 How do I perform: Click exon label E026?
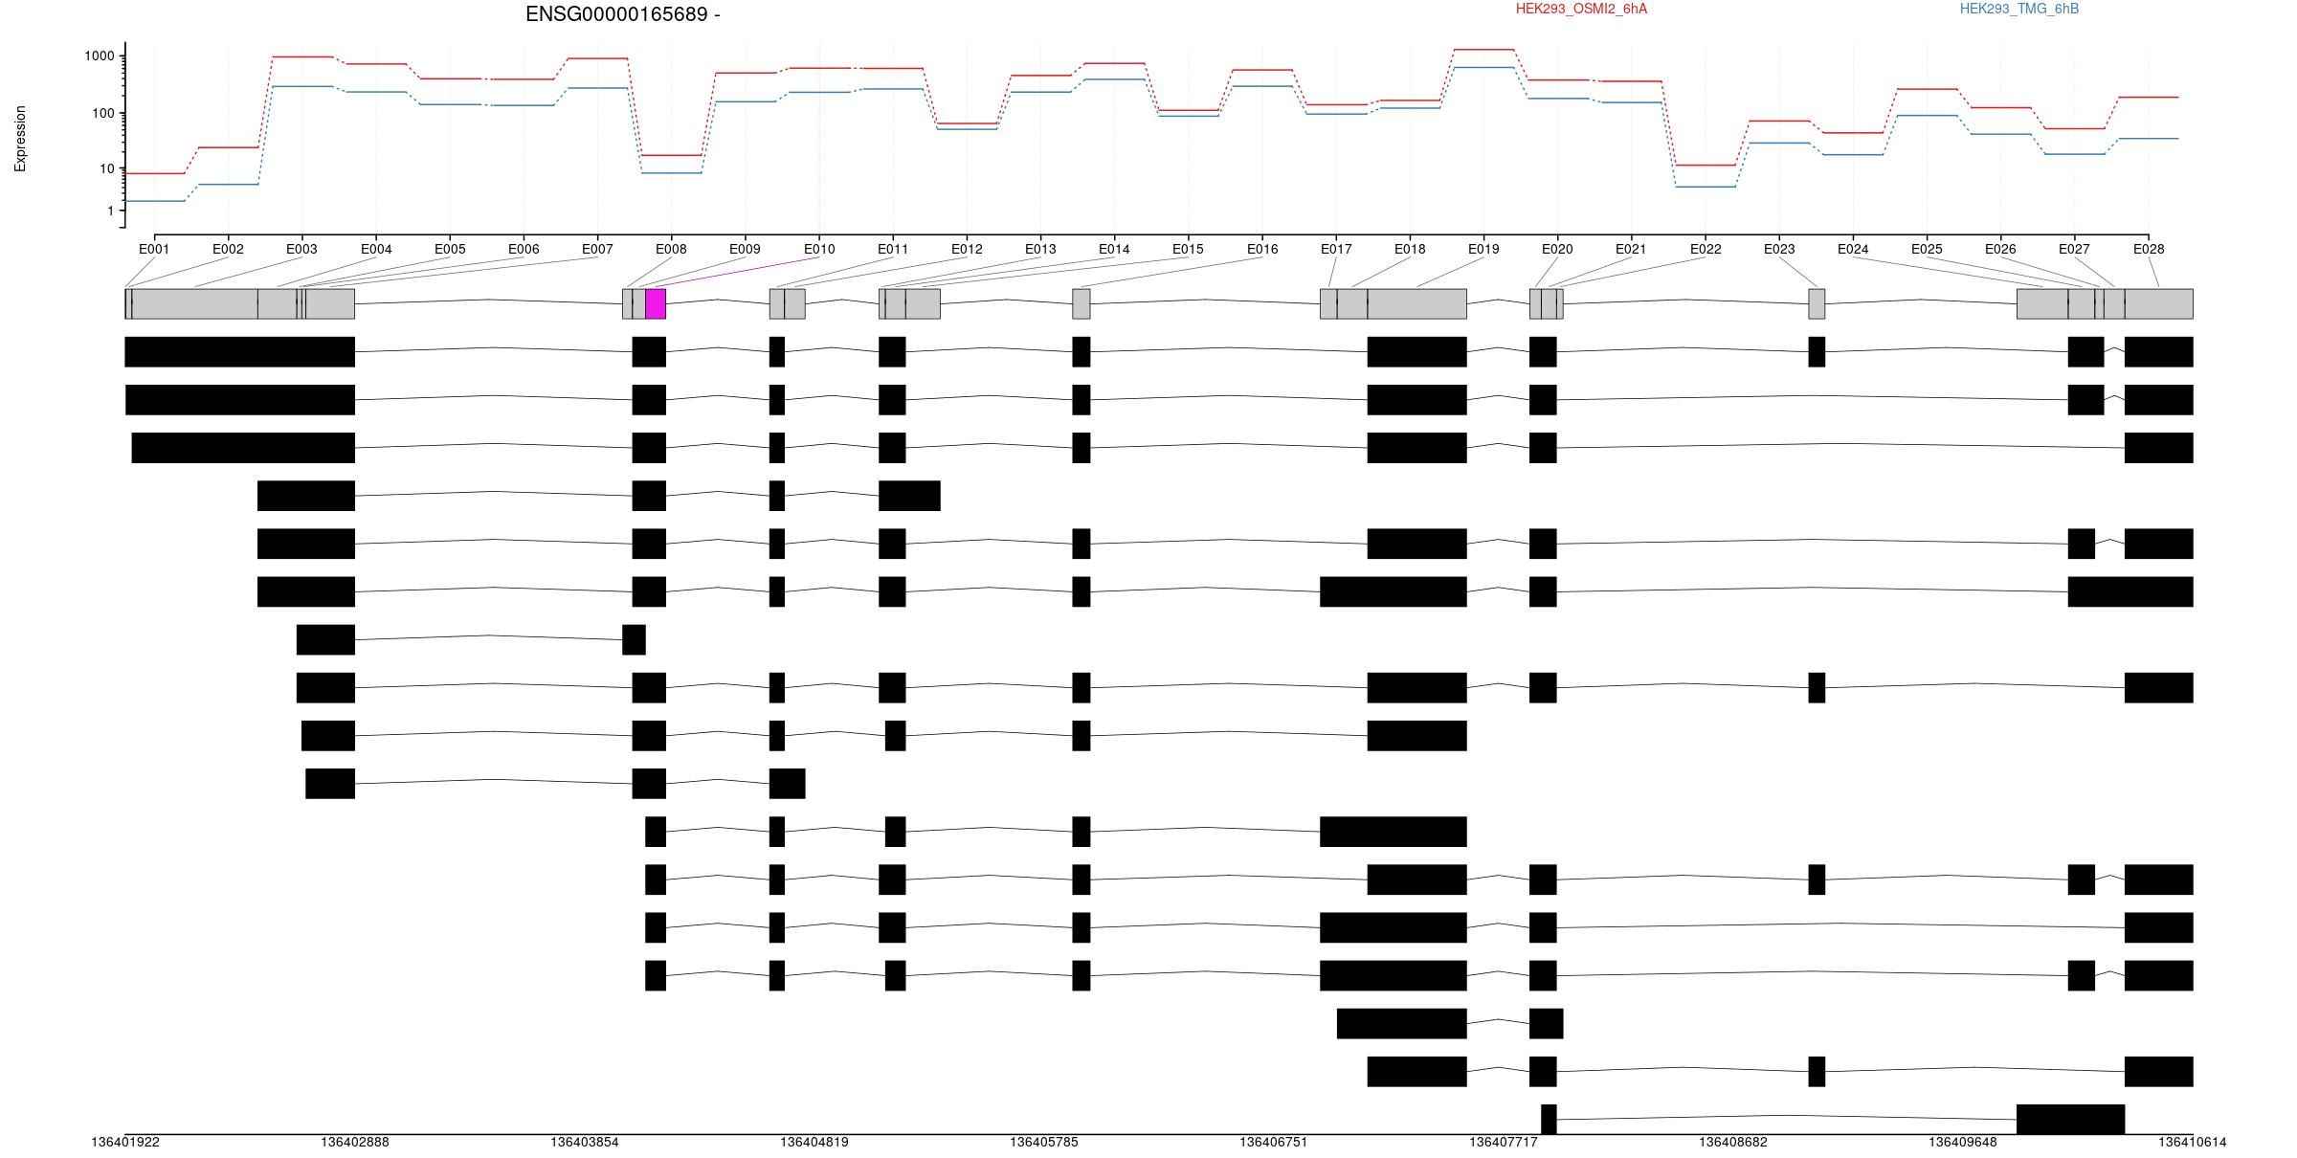[2000, 249]
